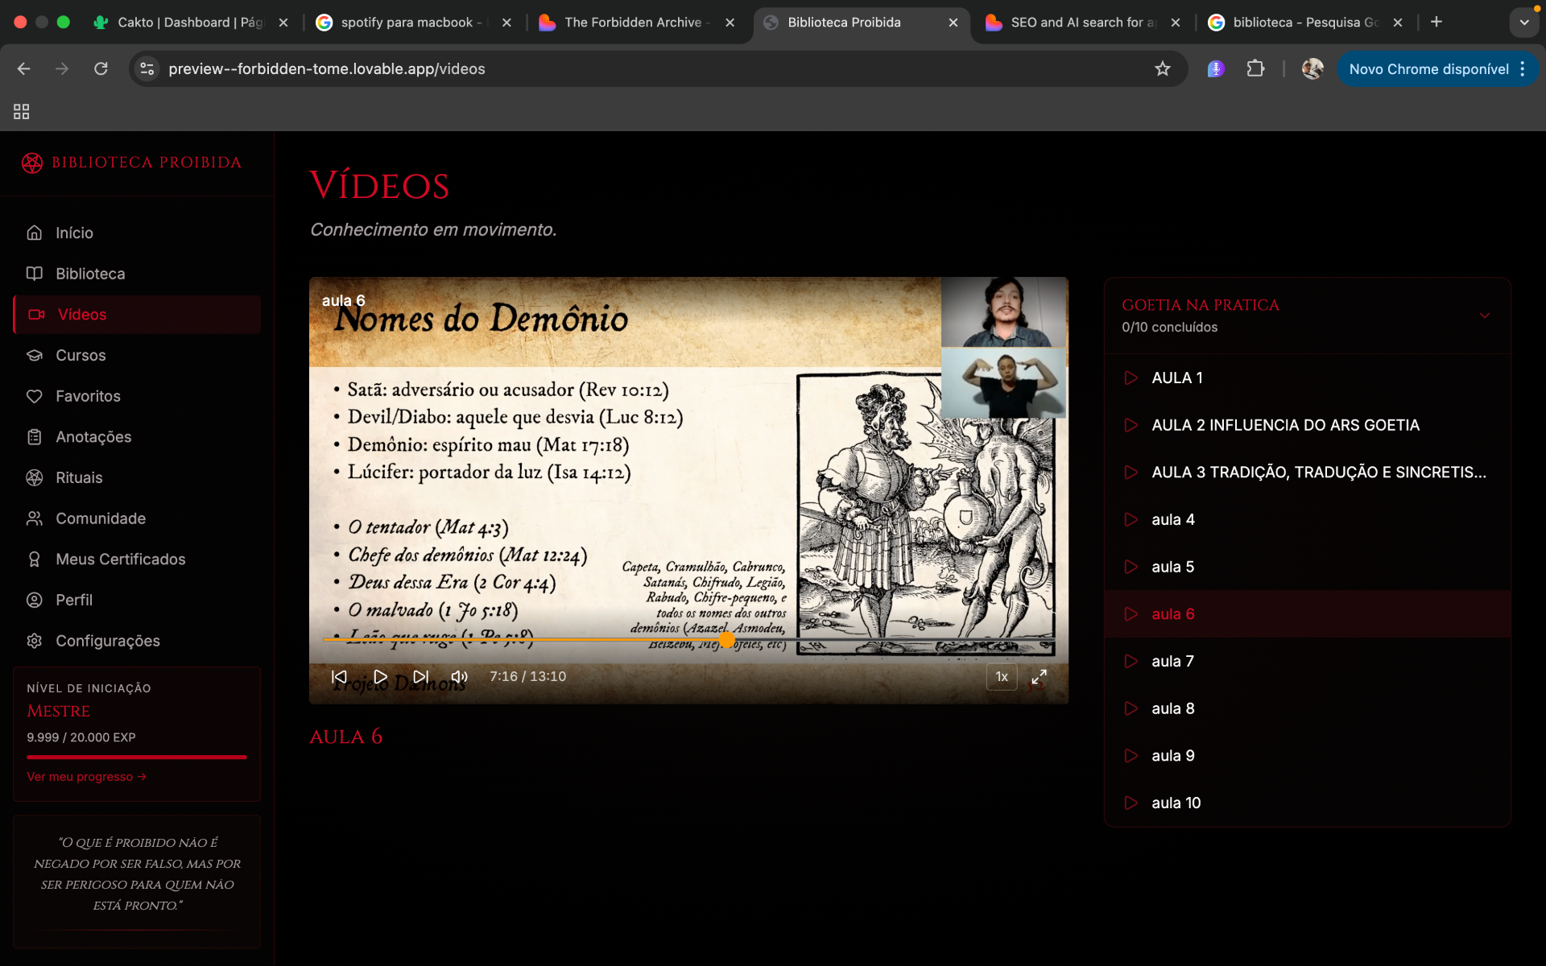Screen dimensions: 1546x966
Task: Open AULA 3 TRADIÇÃO, TRADUÇÃO lesson
Action: click(x=1308, y=473)
